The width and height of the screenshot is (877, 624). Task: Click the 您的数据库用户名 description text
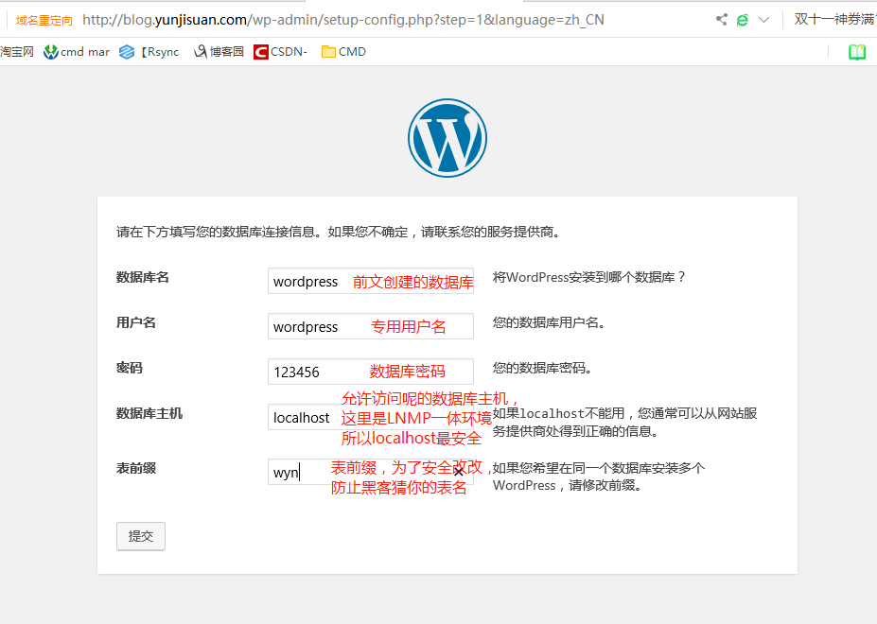(549, 322)
